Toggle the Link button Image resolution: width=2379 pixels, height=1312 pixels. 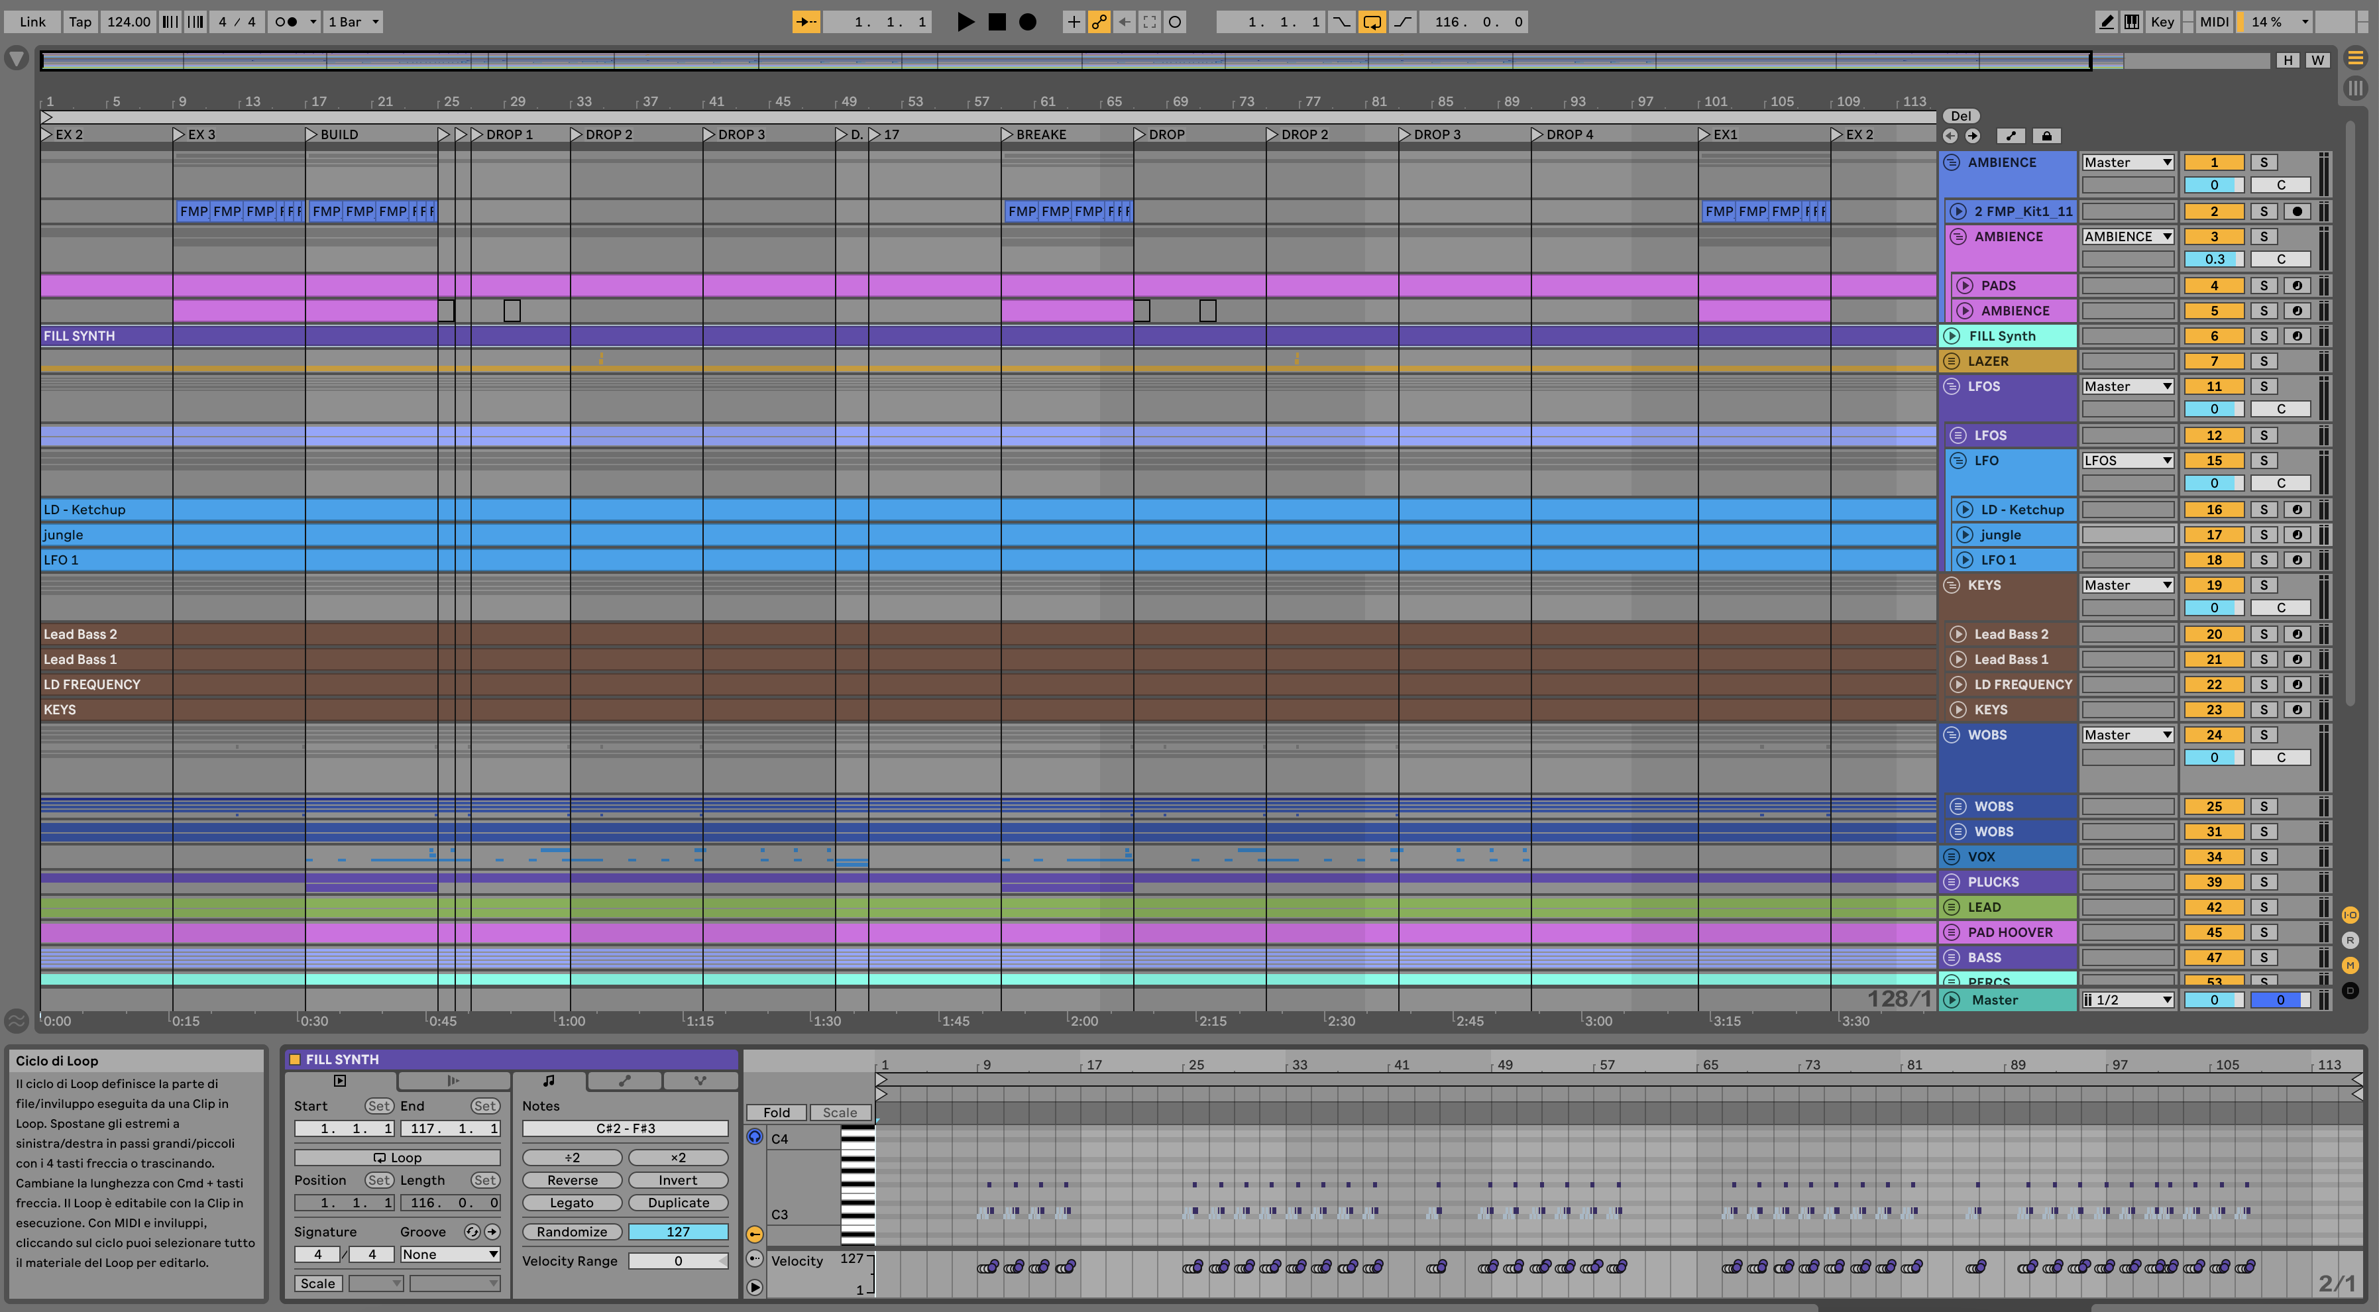point(32,21)
